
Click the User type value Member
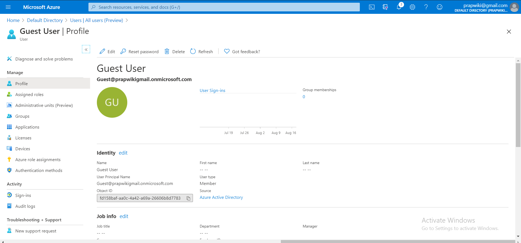[208, 184]
